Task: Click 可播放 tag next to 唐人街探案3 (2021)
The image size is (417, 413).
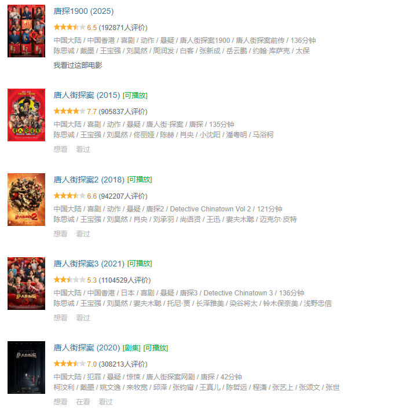Action: pyautogui.click(x=140, y=264)
